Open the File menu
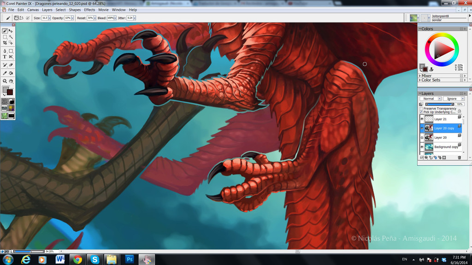Screen dimensions: 472x265 pyautogui.click(x=11, y=10)
